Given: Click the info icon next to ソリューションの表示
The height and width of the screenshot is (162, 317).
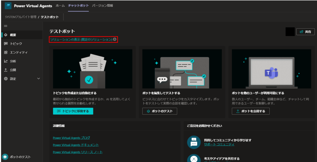Looking at the screenshot, I should pyautogui.click(x=115, y=39).
